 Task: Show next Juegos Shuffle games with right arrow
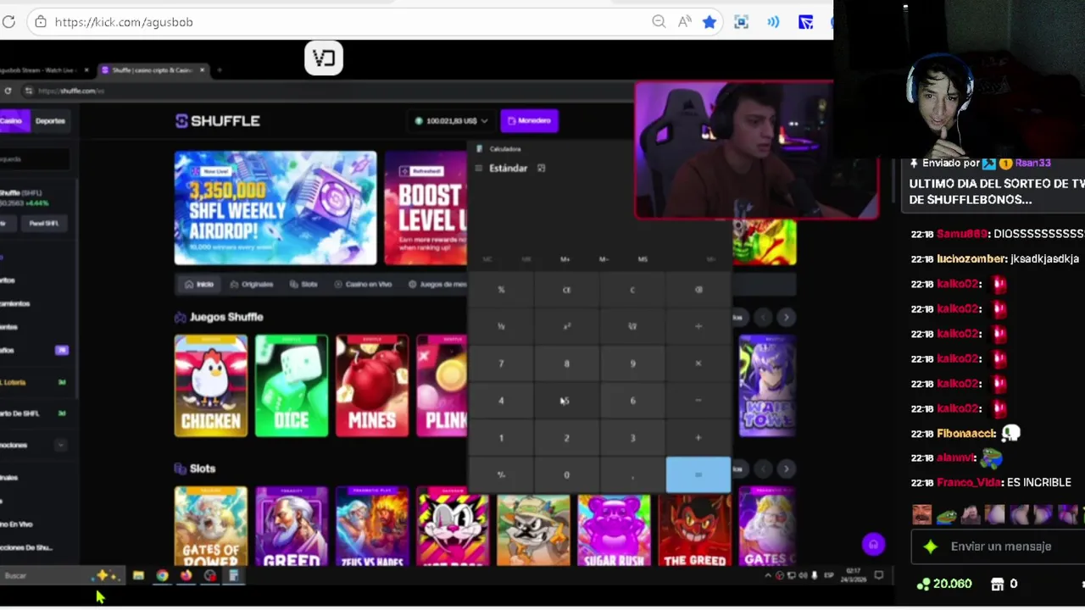pos(786,317)
